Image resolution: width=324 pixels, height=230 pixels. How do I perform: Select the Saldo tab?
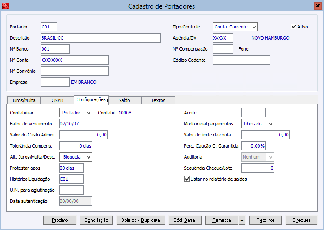point(125,100)
